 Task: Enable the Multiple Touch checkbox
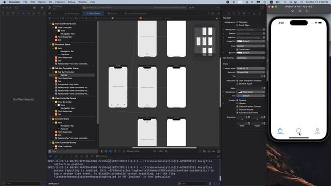point(237,84)
